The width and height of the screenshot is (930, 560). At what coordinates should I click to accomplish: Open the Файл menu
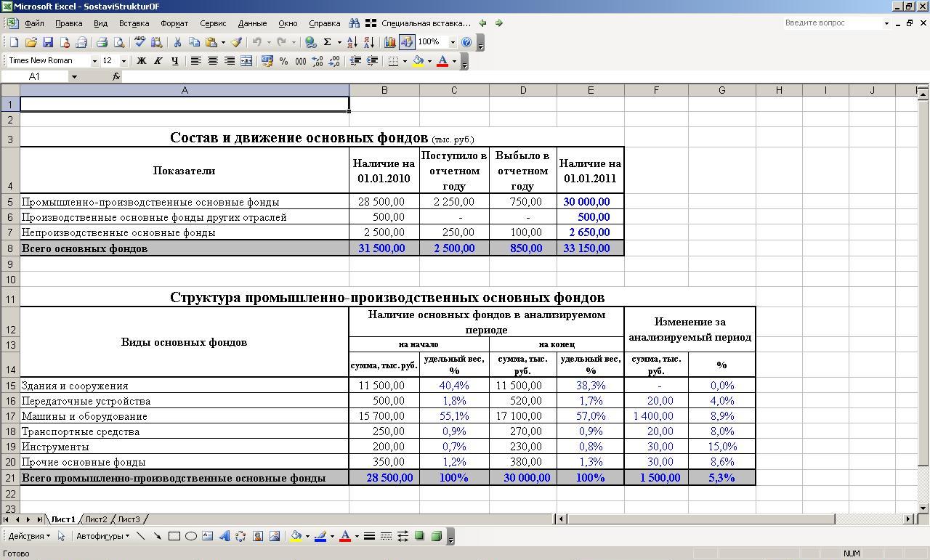pos(34,23)
